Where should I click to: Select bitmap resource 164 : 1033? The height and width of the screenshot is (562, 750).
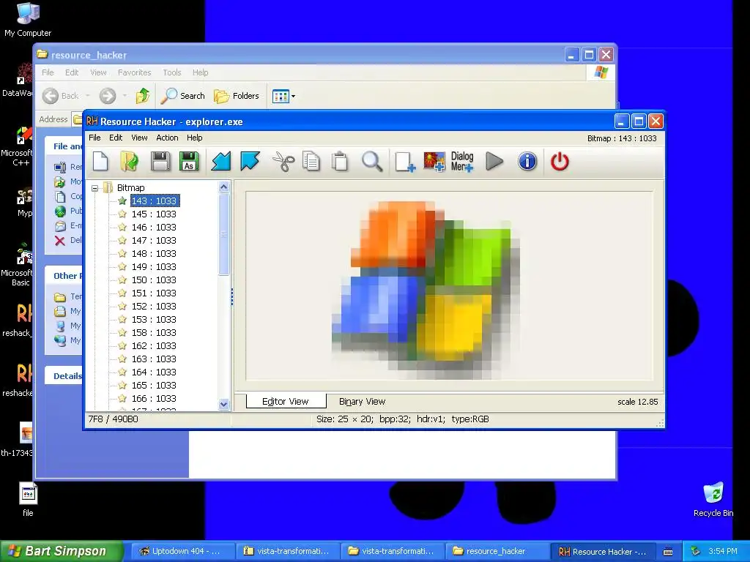154,372
